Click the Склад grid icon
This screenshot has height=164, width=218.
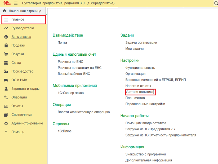click(6, 63)
